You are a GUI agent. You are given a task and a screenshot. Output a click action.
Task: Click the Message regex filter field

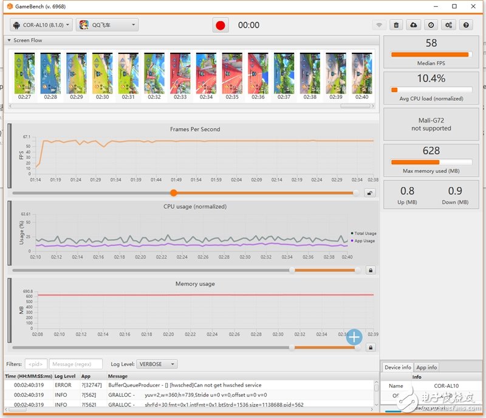coord(75,364)
